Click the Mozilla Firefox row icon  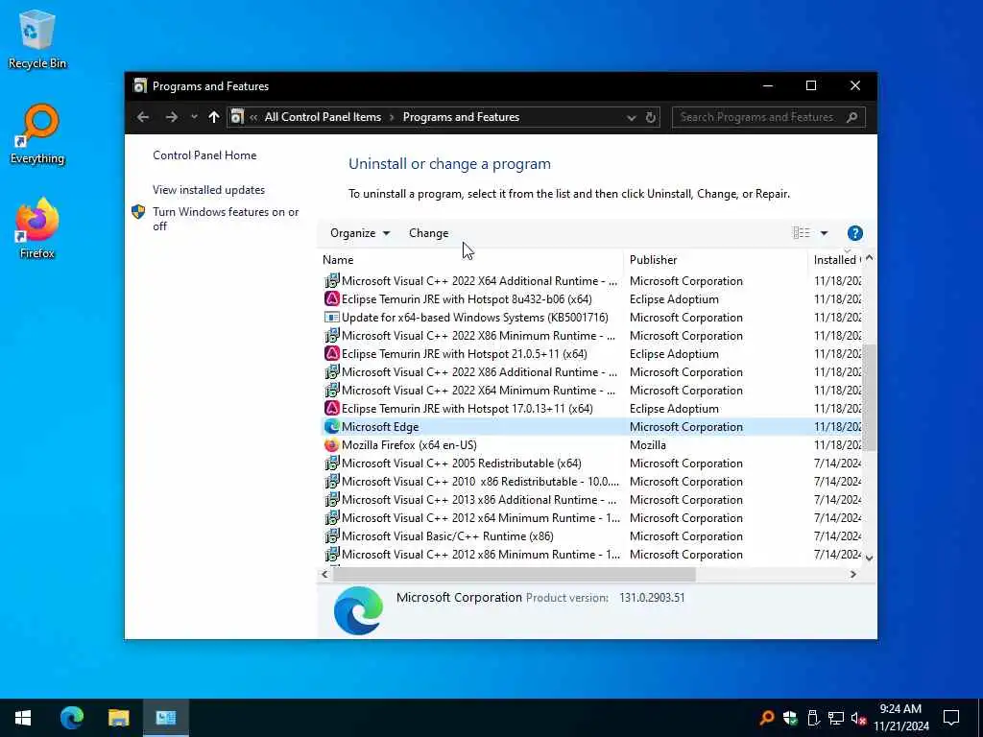coord(331,445)
